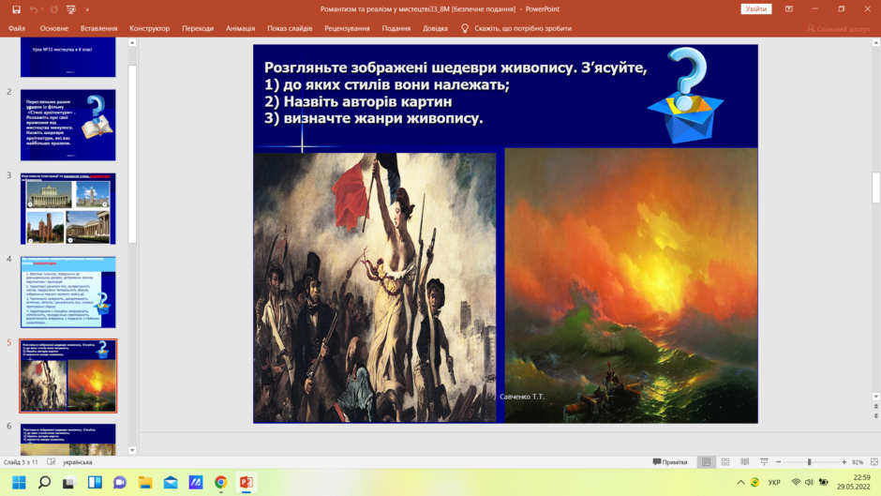Image resolution: width=881 pixels, height=496 pixels.
Task: Open Windows taskbar search
Action: (44, 483)
